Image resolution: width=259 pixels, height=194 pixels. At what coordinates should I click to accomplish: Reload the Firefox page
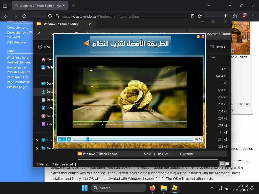pos(24,16)
